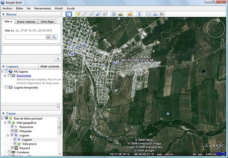Collapse the Lugares panel header
Screen dimensions: 228x158
click(x=4, y=66)
